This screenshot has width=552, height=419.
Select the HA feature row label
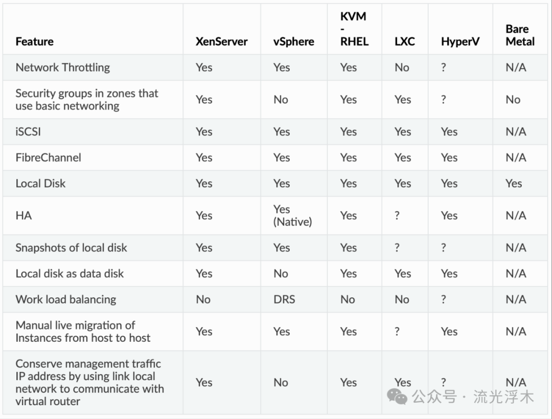pos(24,216)
